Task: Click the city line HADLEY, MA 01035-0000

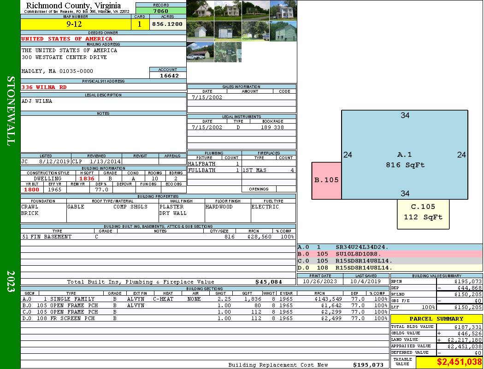Action: pyautogui.click(x=57, y=71)
